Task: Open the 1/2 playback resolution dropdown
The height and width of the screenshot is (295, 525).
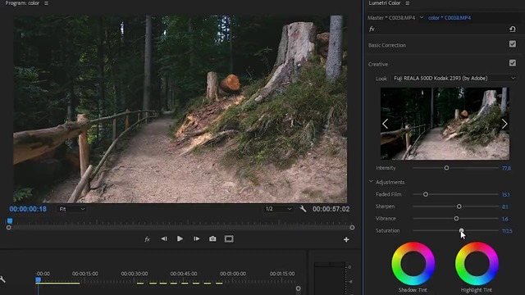Action: [279, 209]
